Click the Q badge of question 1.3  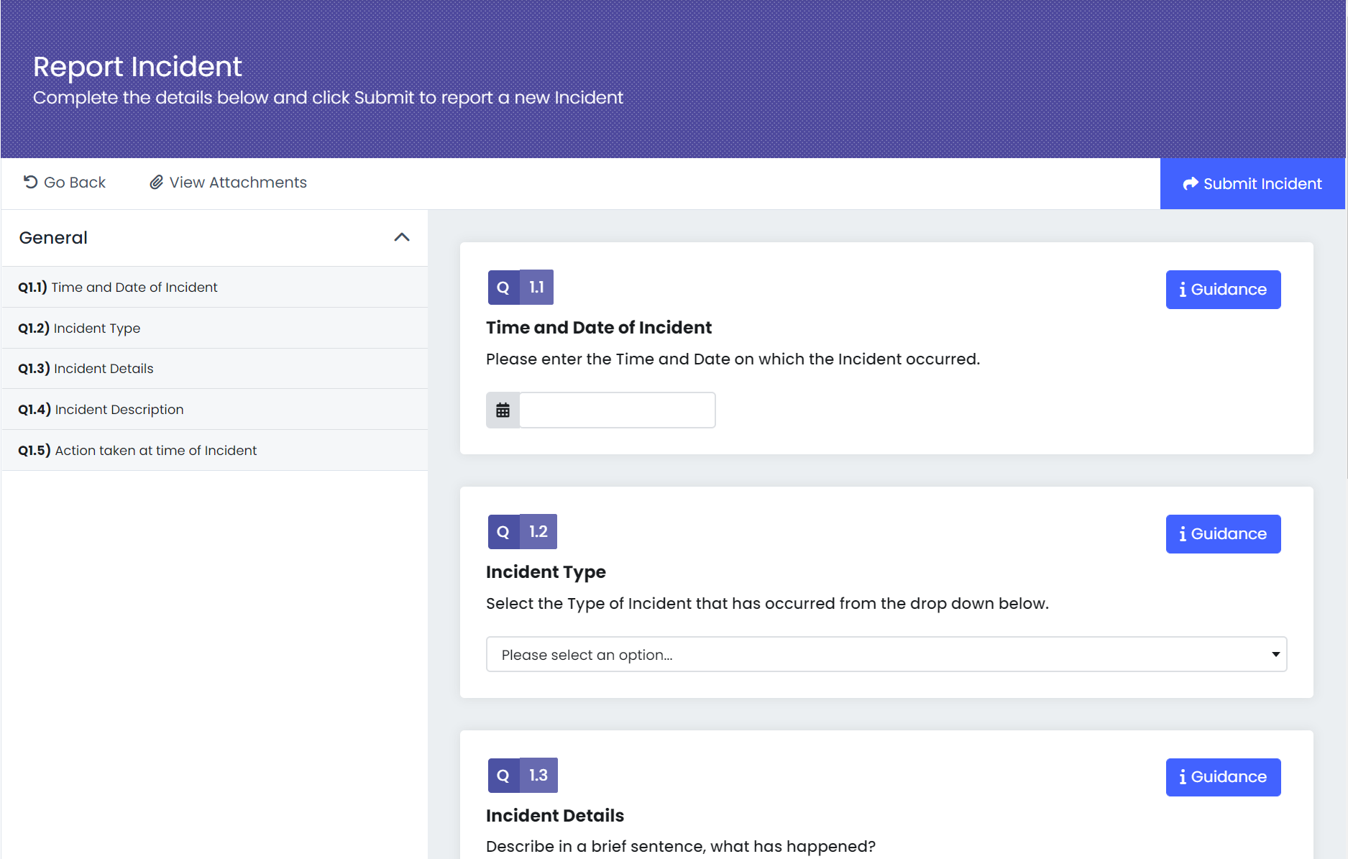503,776
